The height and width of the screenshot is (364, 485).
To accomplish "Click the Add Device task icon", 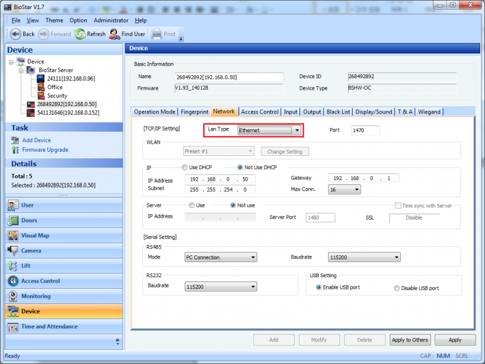I will pyautogui.click(x=15, y=140).
